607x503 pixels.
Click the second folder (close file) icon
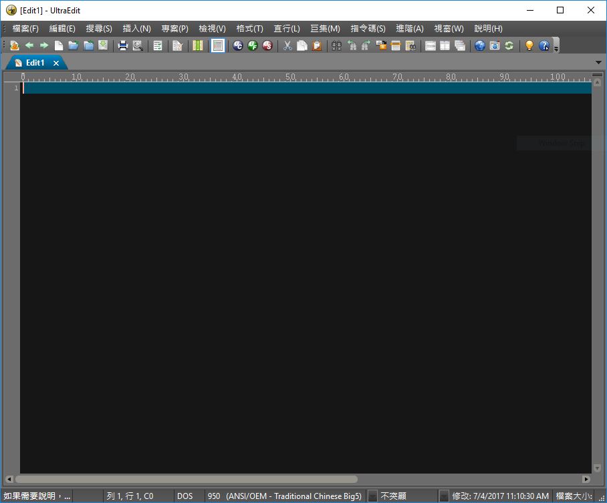[88, 45]
